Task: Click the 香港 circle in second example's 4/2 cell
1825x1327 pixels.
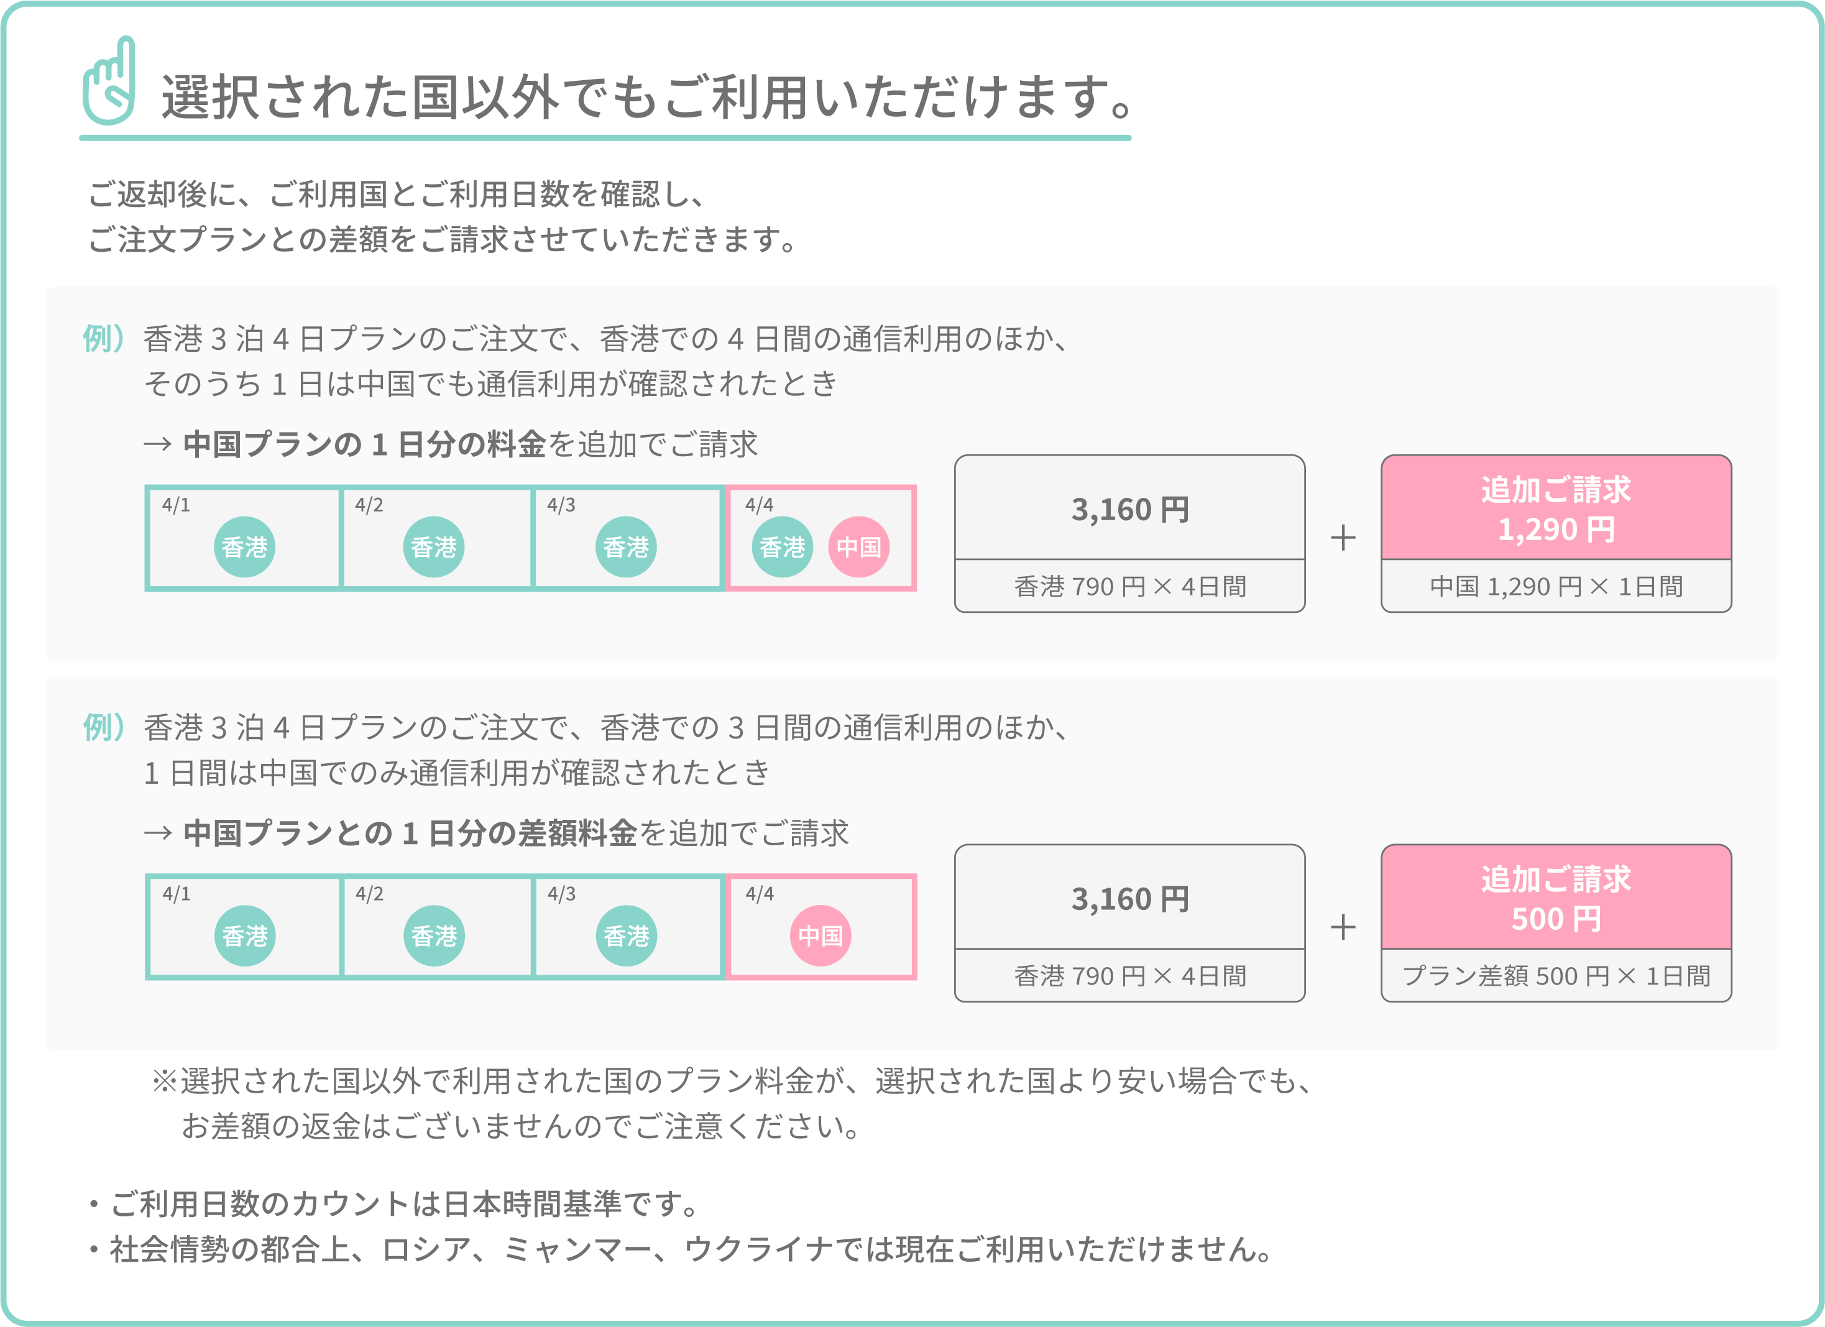Action: coord(434,936)
